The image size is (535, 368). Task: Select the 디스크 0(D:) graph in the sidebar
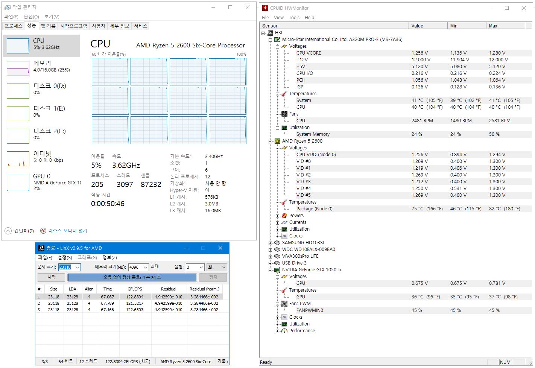[x=18, y=91]
